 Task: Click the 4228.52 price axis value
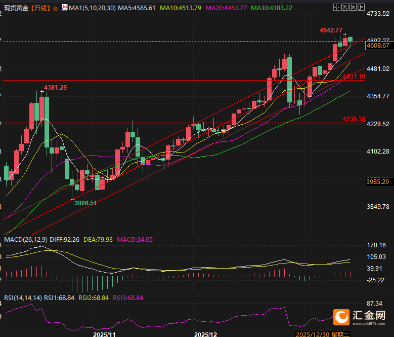pyautogui.click(x=378, y=124)
